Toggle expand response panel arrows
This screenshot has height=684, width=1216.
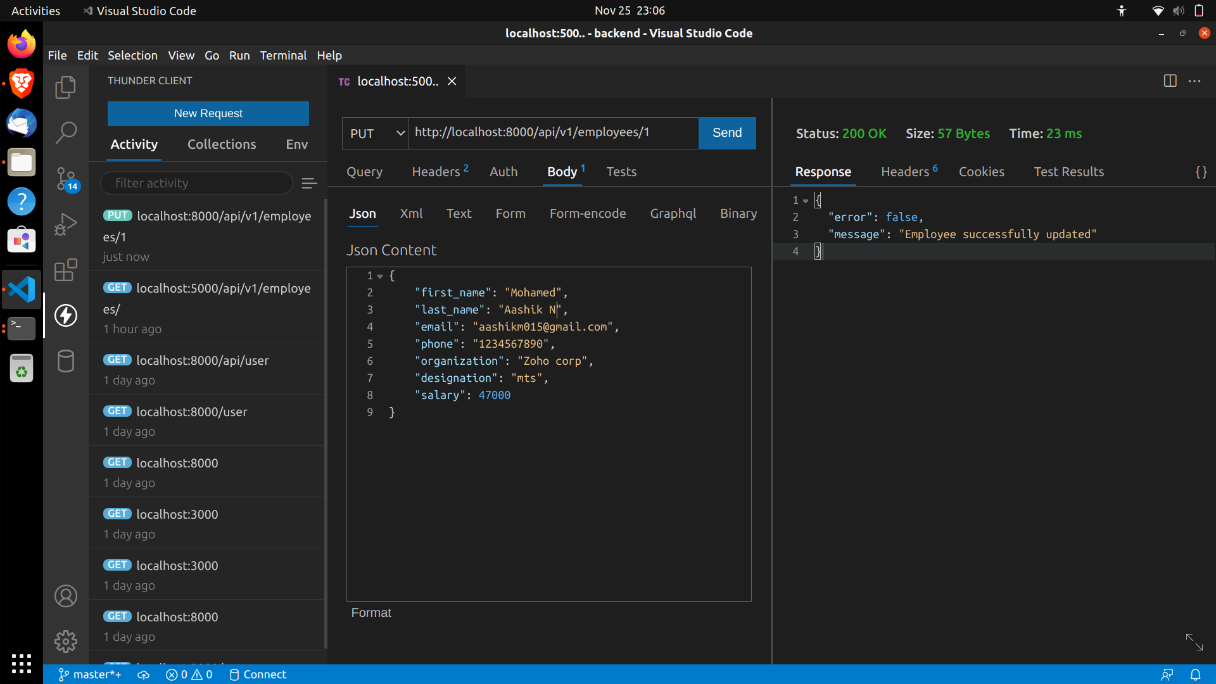[x=1194, y=642]
